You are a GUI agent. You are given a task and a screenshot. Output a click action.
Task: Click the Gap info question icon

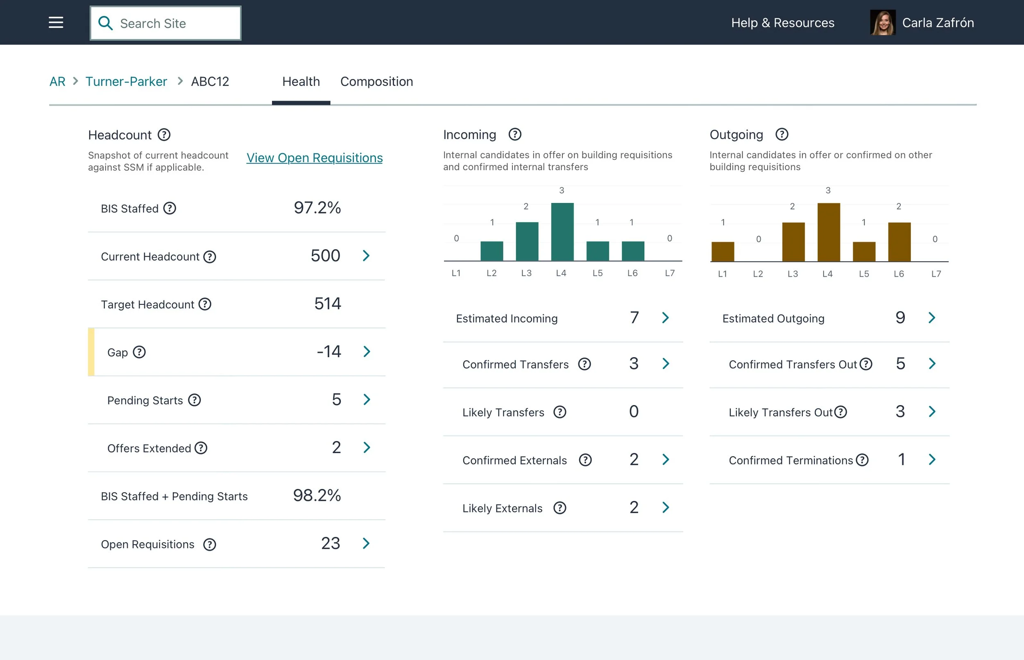[x=139, y=352]
